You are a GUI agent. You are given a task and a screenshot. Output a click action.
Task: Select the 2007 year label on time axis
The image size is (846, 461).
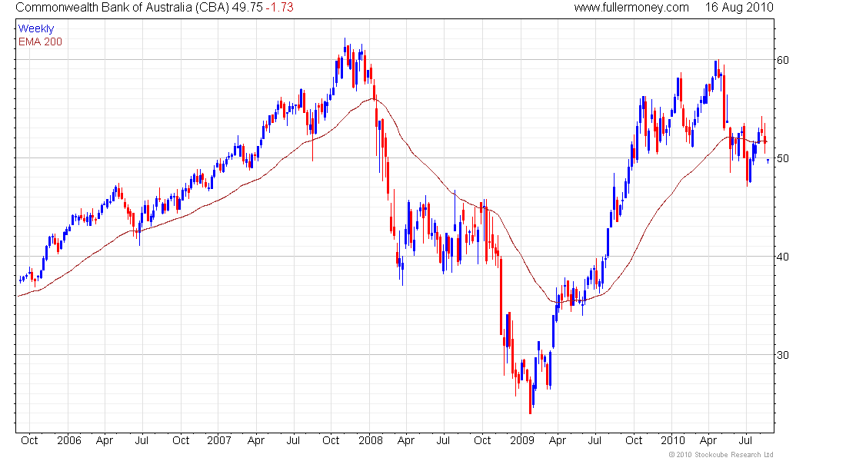click(x=219, y=440)
